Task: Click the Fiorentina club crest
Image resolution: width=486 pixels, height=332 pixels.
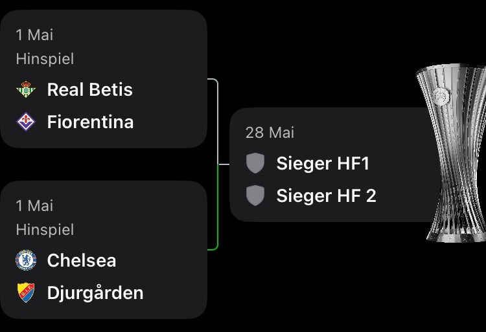Action: pos(26,122)
